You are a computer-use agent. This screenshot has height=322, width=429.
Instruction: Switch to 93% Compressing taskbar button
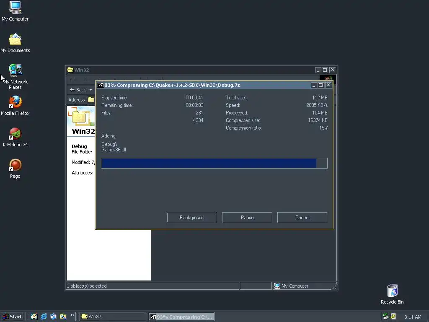[x=181, y=317]
